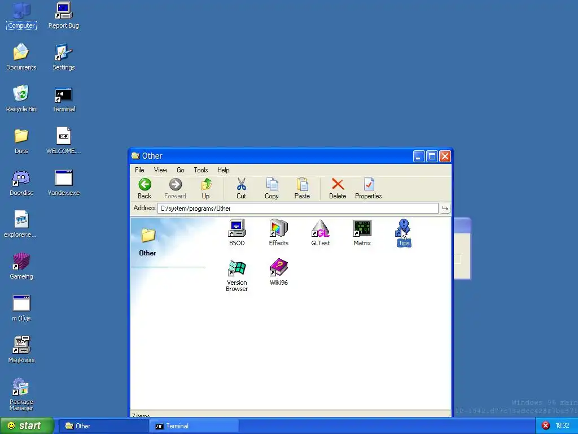This screenshot has height=434, width=578.
Task: Click the red X tray icon
Action: click(x=546, y=426)
